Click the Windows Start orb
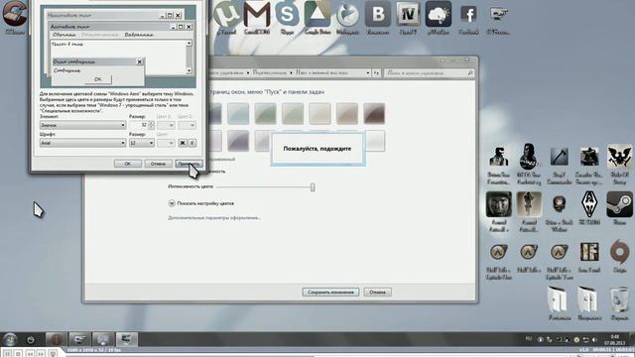This screenshot has height=357, width=635. tap(10, 339)
